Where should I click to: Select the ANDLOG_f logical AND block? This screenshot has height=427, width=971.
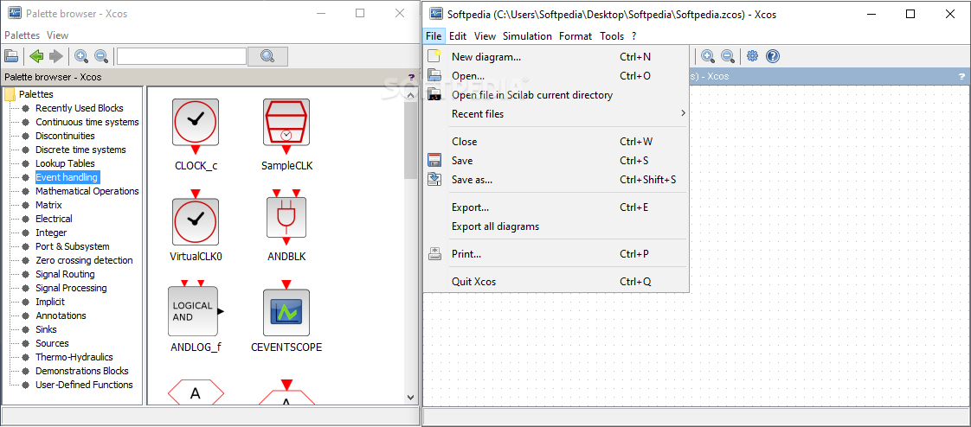pyautogui.click(x=194, y=310)
